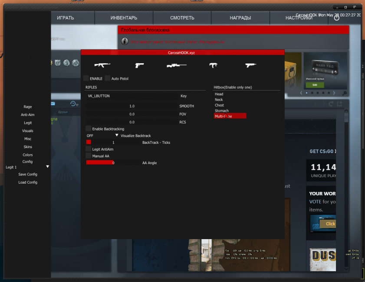Open the ИНВЕНТАРЬ menu

pyautogui.click(x=124, y=18)
